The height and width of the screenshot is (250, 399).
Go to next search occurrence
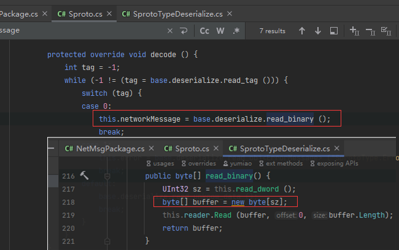coord(317,31)
